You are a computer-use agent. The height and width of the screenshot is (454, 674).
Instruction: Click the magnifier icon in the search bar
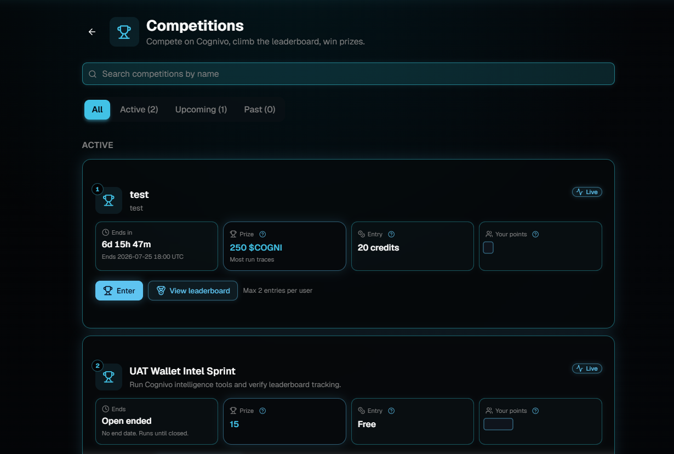pos(93,74)
